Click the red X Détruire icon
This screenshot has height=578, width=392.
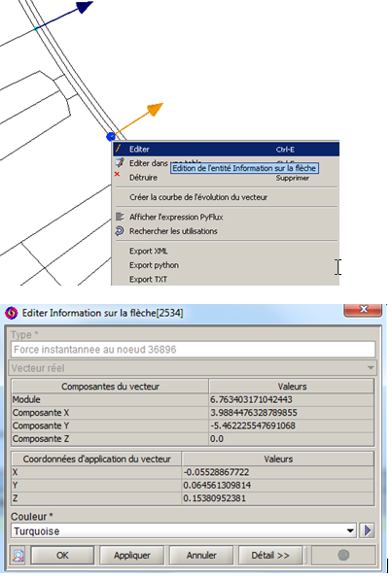pyautogui.click(x=117, y=174)
